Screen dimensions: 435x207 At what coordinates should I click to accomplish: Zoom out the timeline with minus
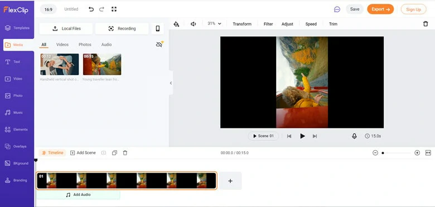375,153
